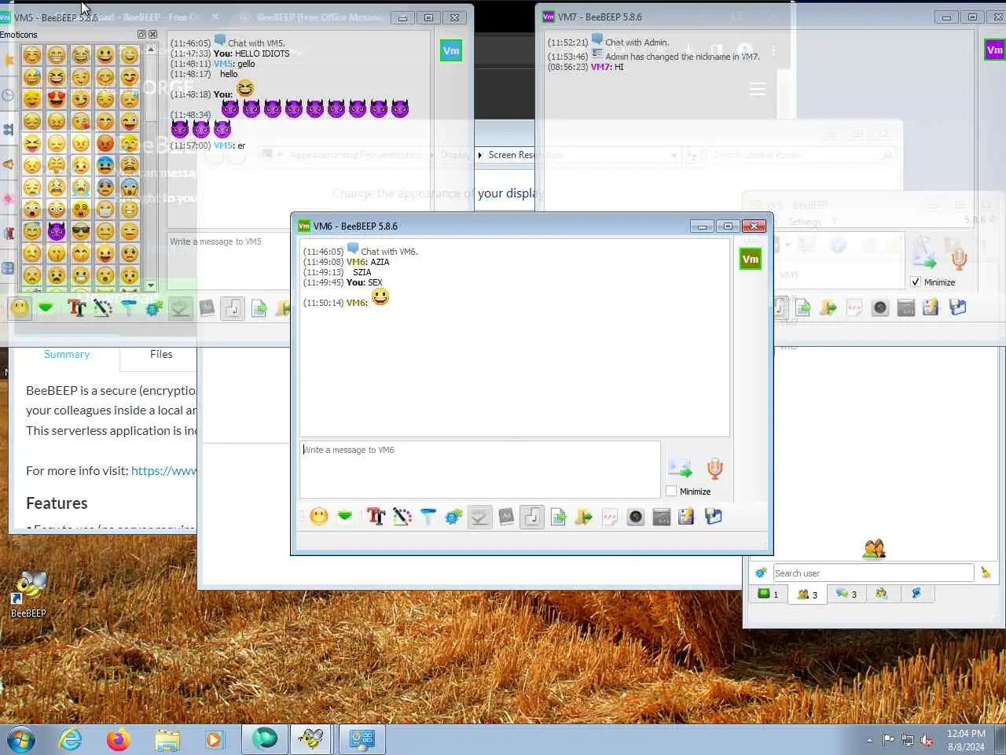This screenshot has width=1006, height=755.
Task: Select heart-eyes emoji in Emoticons panel
Action: pyautogui.click(x=57, y=99)
